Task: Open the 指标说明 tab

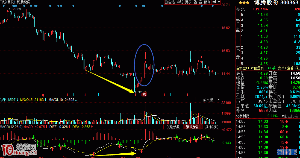Action: pos(211,127)
